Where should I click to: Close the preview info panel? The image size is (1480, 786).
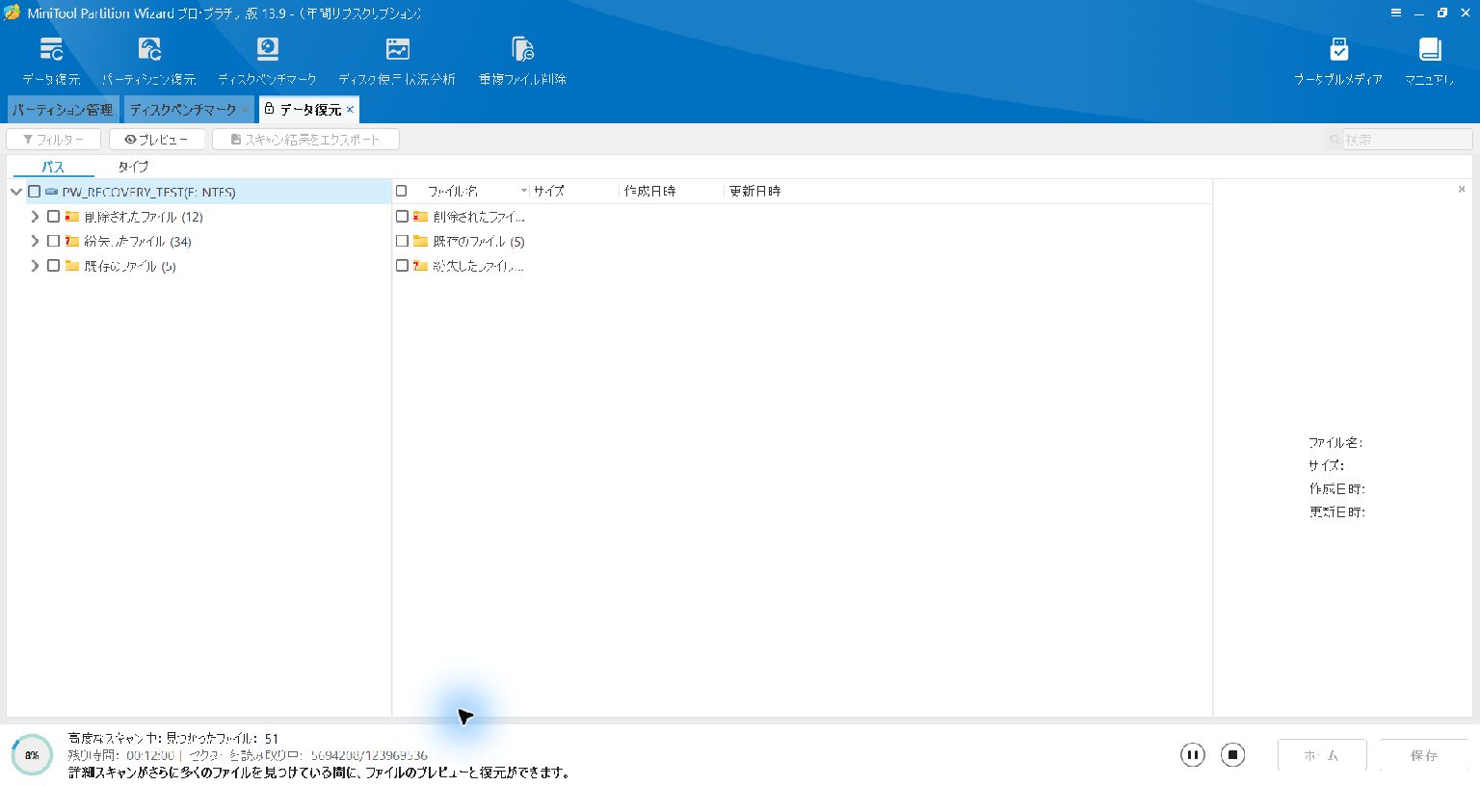coord(1462,190)
